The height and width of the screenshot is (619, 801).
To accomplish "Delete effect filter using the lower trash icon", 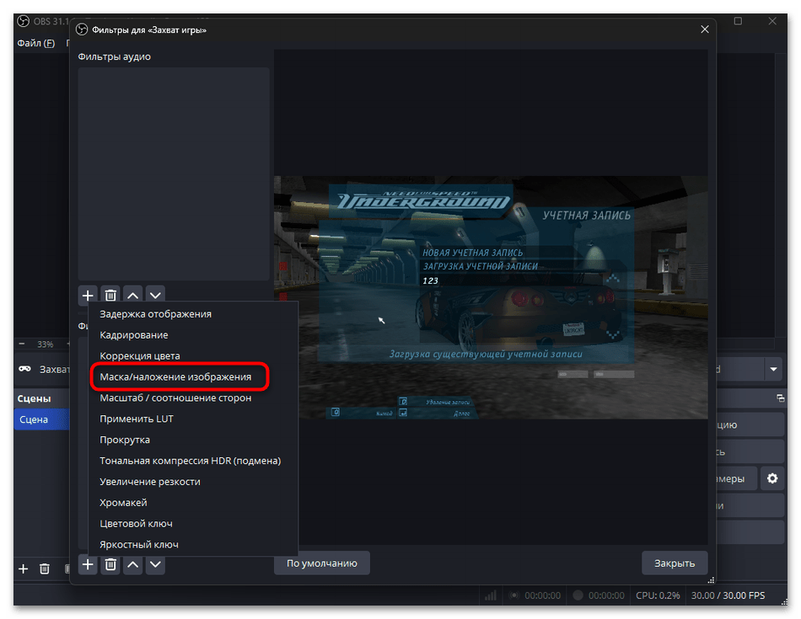I will point(110,564).
